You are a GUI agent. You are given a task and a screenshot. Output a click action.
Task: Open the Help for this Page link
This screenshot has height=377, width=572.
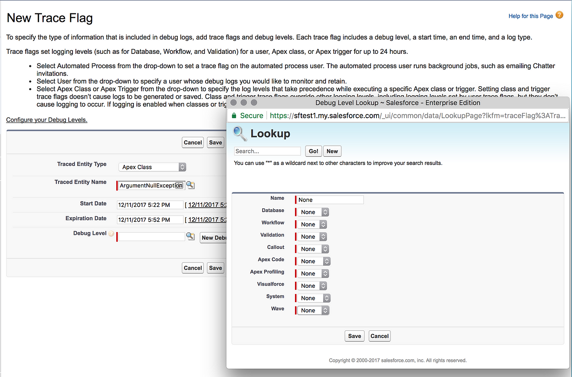pyautogui.click(x=531, y=16)
